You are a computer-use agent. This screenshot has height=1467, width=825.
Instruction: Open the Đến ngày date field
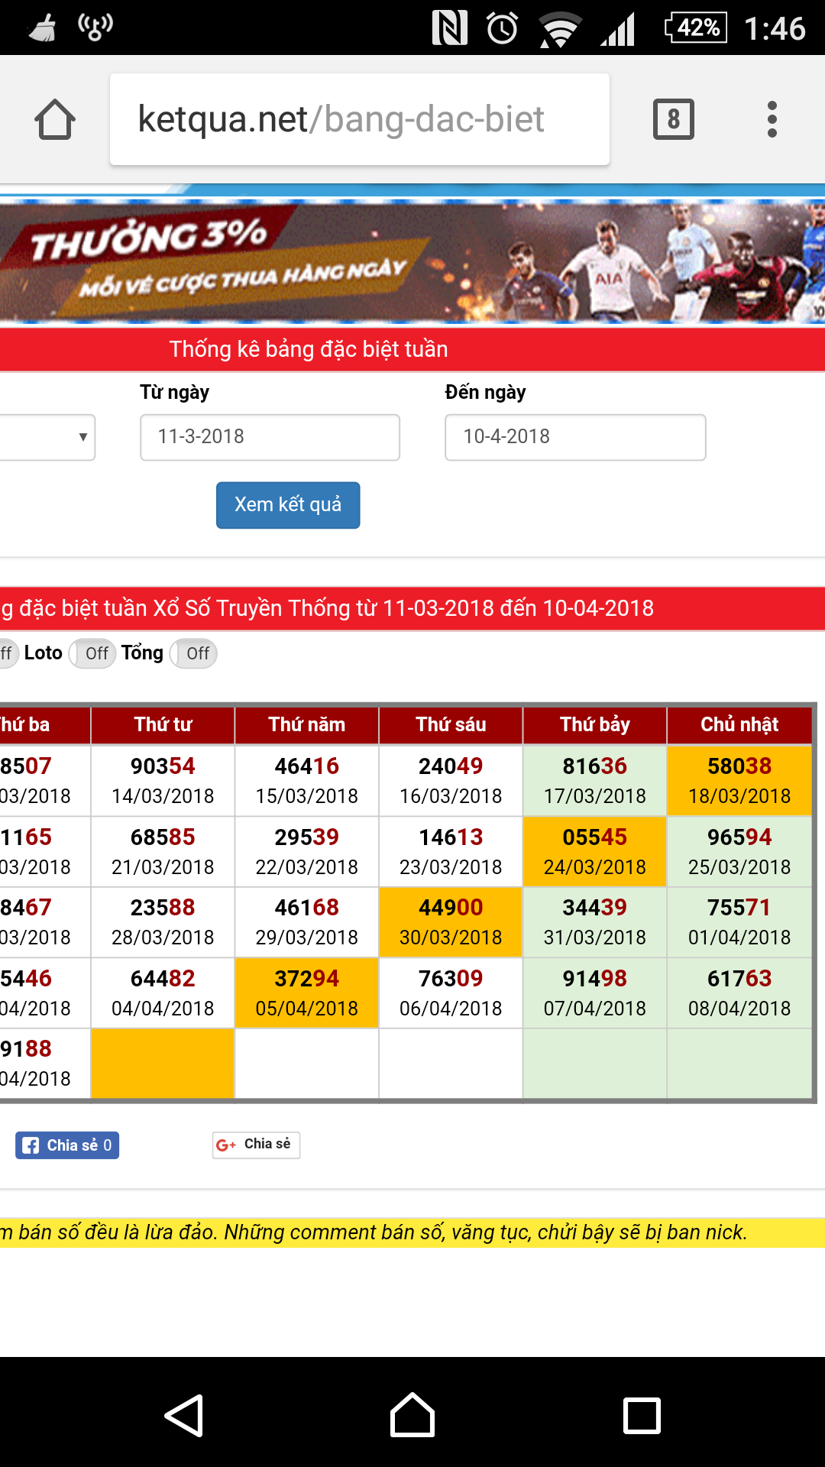pos(575,437)
